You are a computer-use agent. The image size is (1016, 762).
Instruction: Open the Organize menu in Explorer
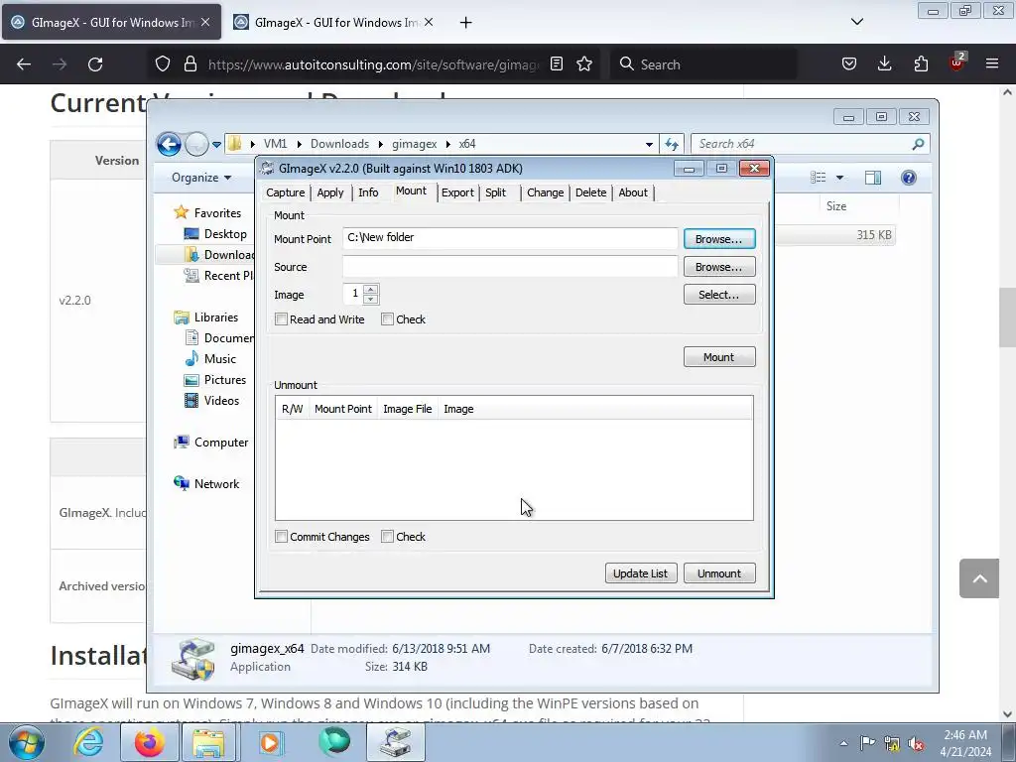[200, 178]
